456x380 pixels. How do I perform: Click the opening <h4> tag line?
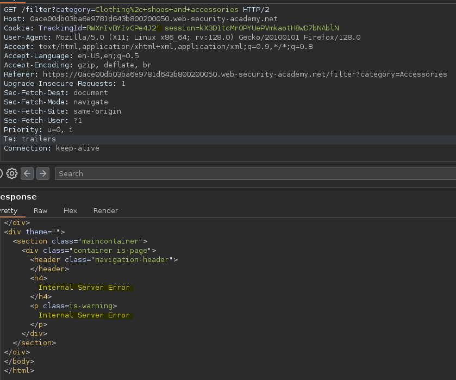coord(39,278)
